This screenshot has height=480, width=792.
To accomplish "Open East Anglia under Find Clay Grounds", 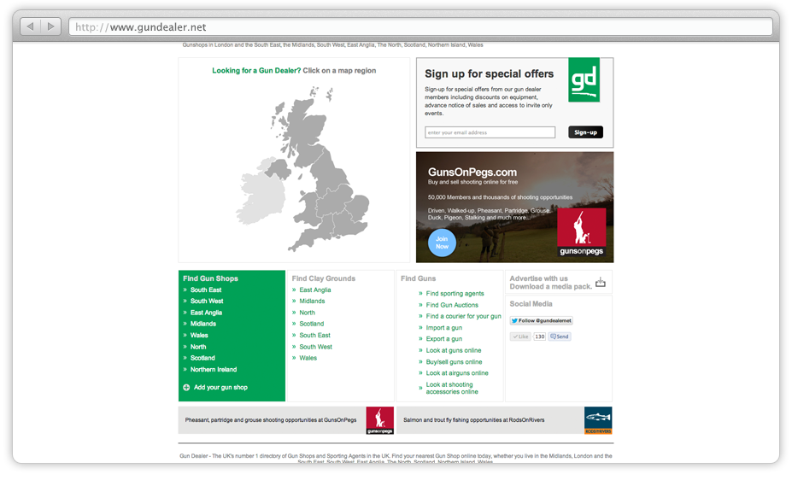I will [315, 290].
